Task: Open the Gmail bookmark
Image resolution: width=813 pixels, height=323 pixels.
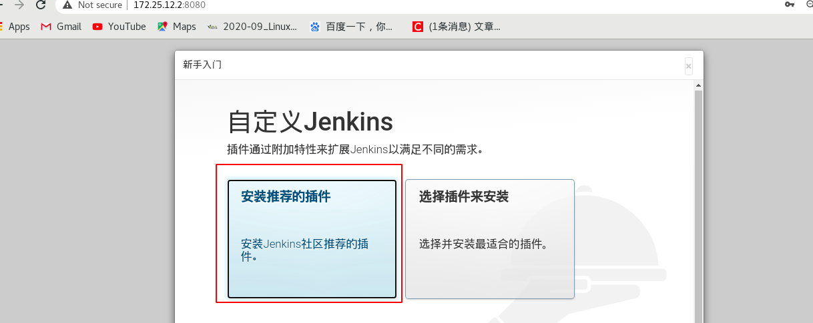Action: (61, 27)
